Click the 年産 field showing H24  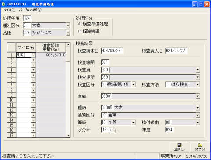[x=170, y=130]
